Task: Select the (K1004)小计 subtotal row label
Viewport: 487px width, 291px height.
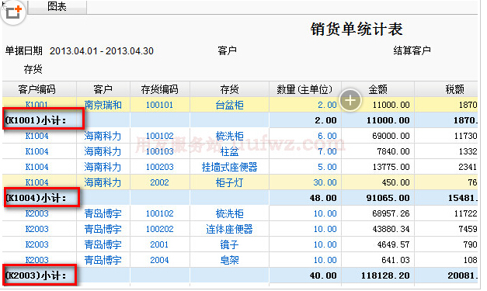Action: [x=36, y=198]
